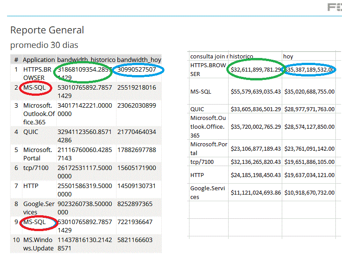Click spreadsheet cell $32,136,265,820.43

click(256, 162)
